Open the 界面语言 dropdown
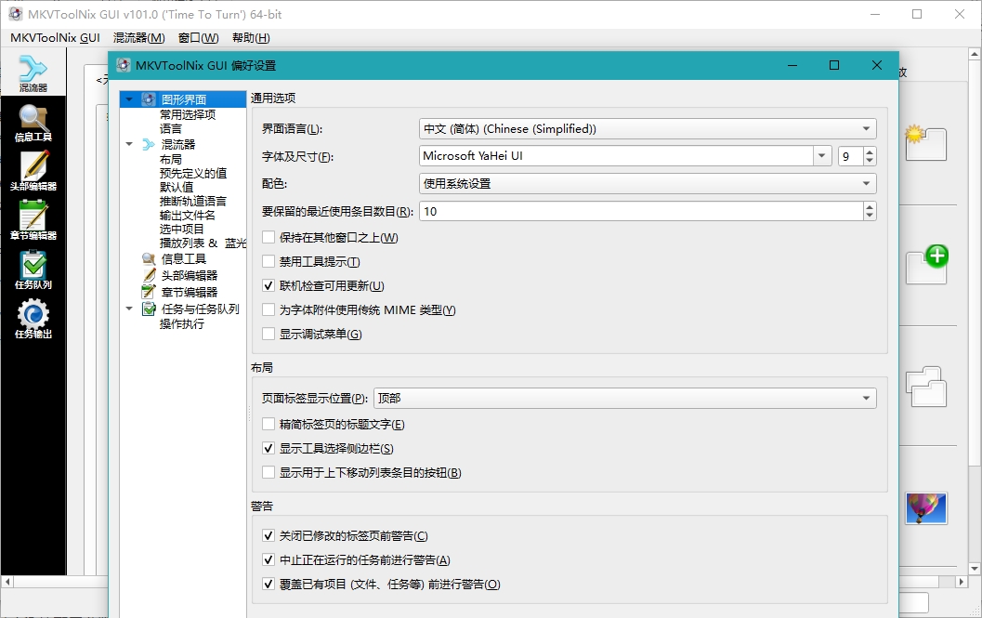 click(647, 128)
